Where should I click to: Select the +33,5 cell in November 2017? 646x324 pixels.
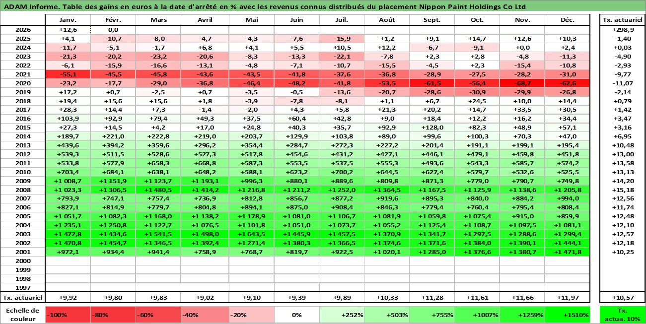[522, 110]
